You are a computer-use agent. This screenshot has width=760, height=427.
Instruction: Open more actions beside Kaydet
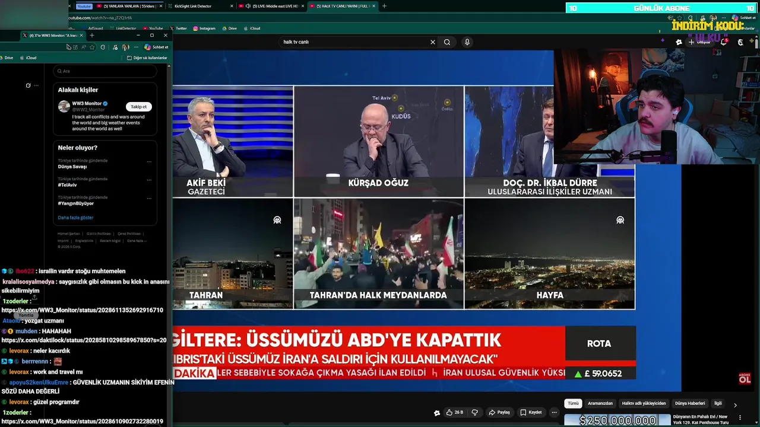coord(554,412)
